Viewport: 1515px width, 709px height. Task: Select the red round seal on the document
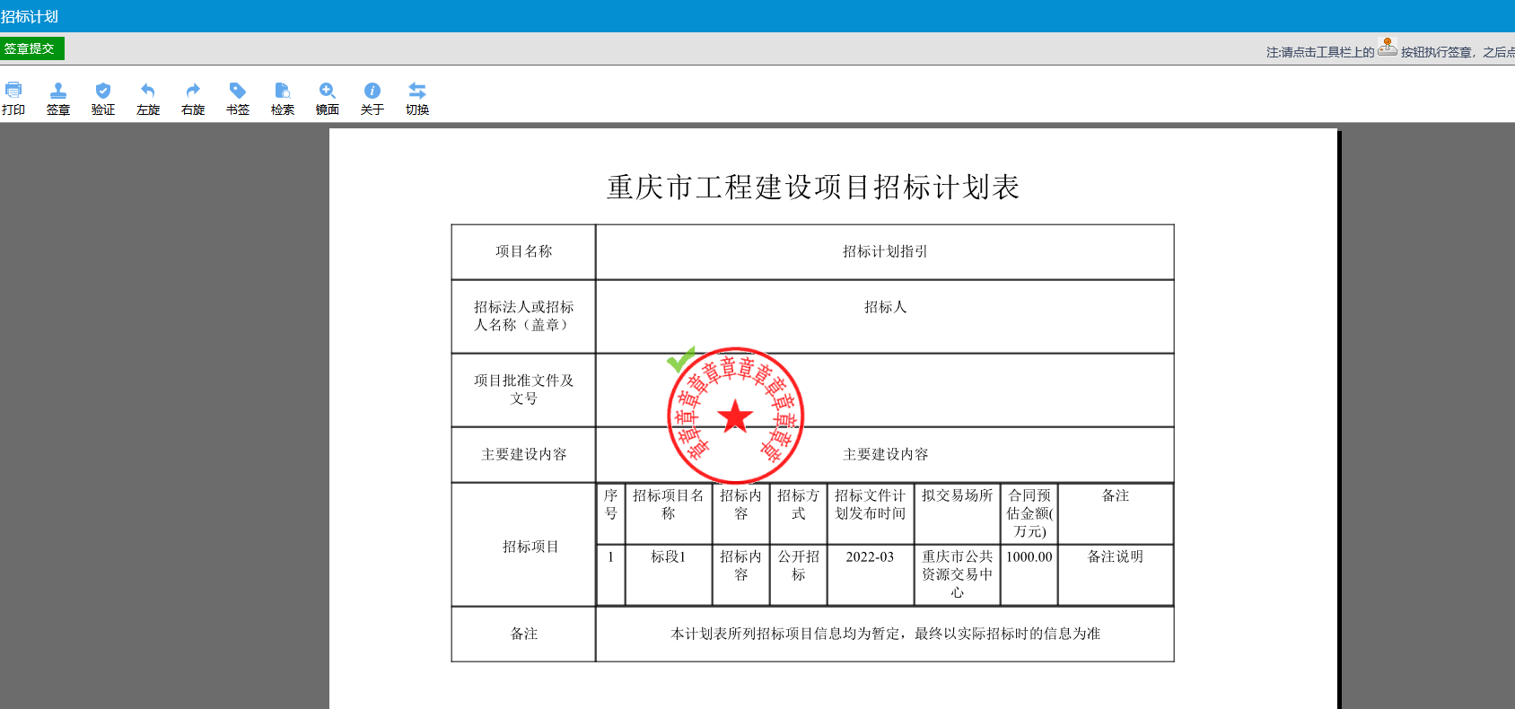(x=736, y=416)
